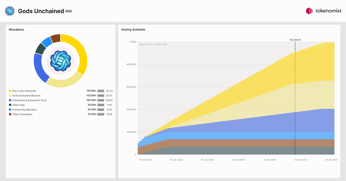Select the "Community & Ecosystem Fund" legend label
346x181 pixels.
[29, 100]
